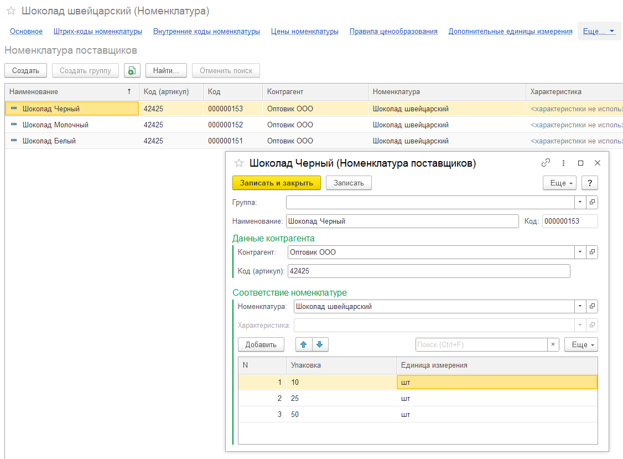Add main form to favorites star
This screenshot has height=459, width=623.
(x=11, y=11)
